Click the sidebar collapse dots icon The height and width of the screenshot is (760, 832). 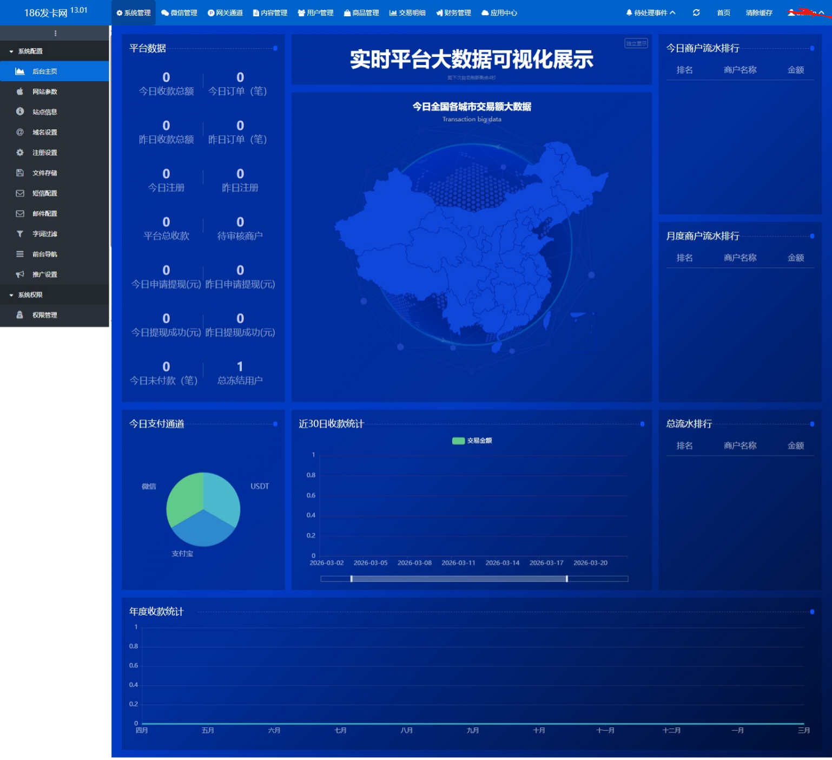pos(55,33)
